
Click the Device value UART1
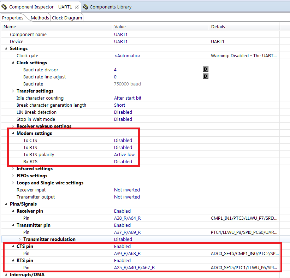(121, 41)
